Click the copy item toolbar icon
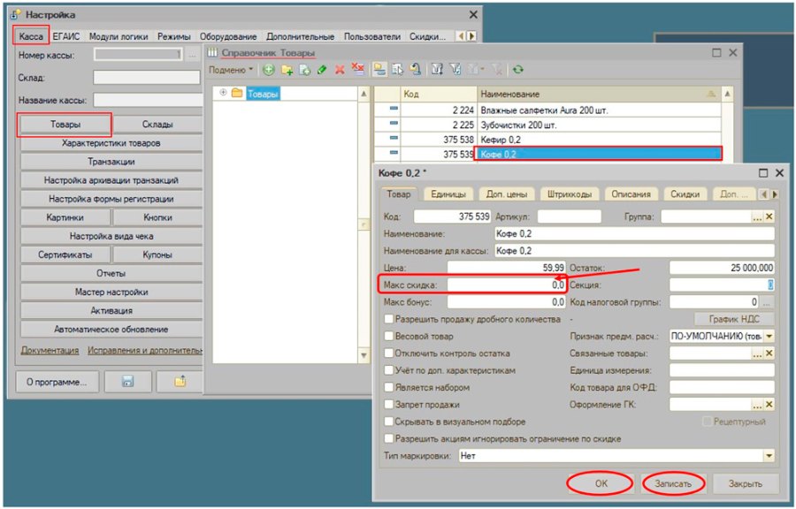This screenshot has height=509, width=796. coord(304,70)
